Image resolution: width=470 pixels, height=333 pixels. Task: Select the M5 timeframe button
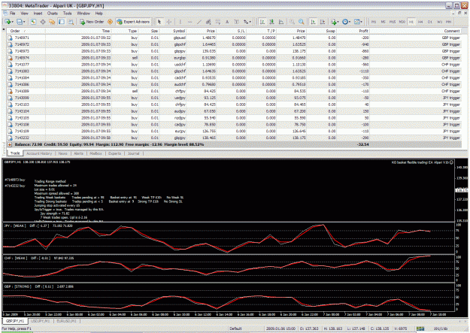pyautogui.click(x=383, y=22)
